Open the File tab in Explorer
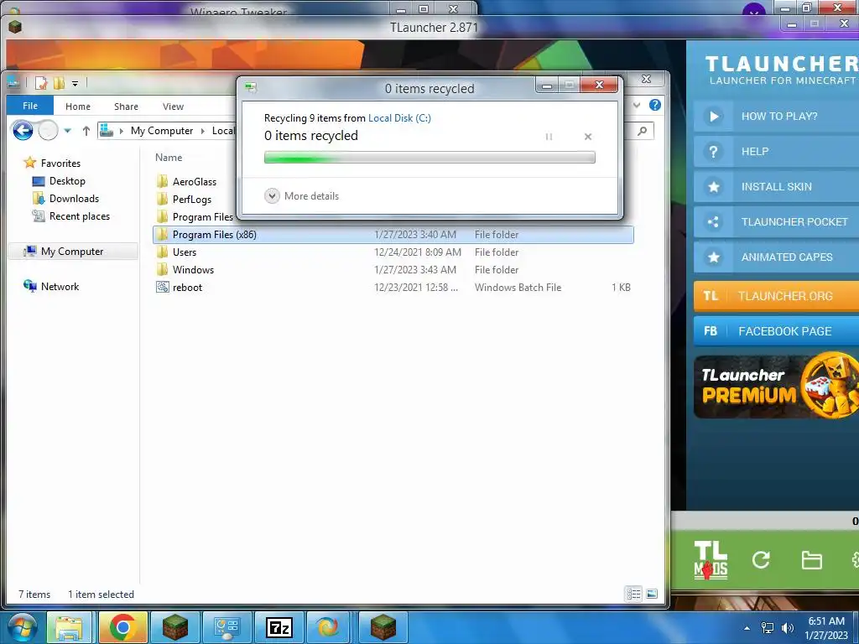 (x=30, y=106)
